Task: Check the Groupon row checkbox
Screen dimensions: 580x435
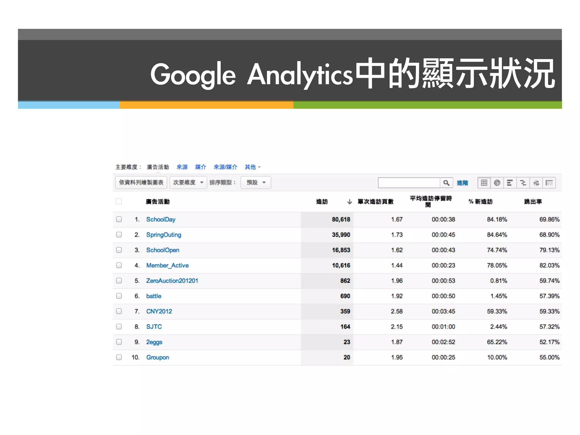Action: [119, 357]
